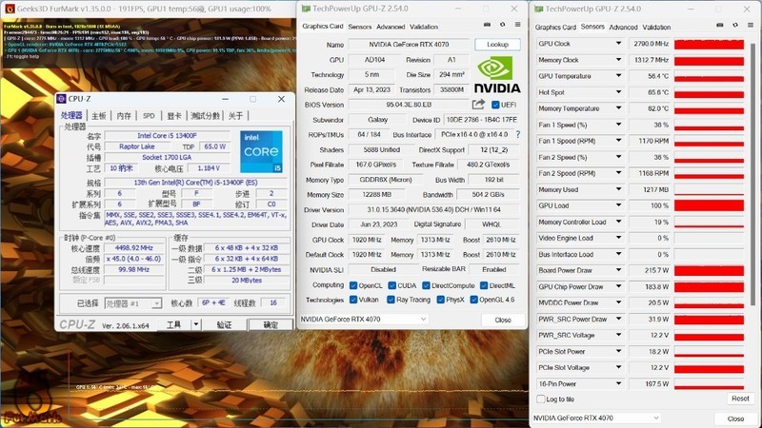Toggle the UEFI checkbox
Screen dimensions: 762x428
coord(495,105)
